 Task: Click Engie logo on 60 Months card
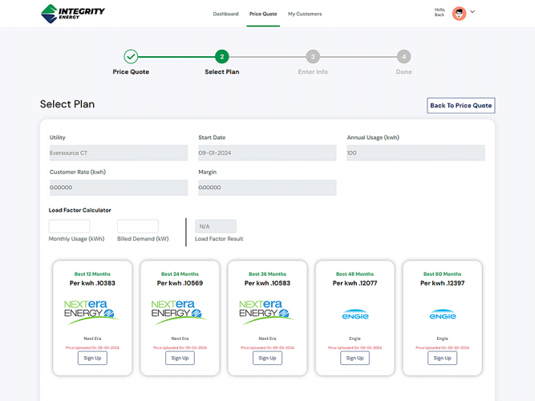click(443, 314)
